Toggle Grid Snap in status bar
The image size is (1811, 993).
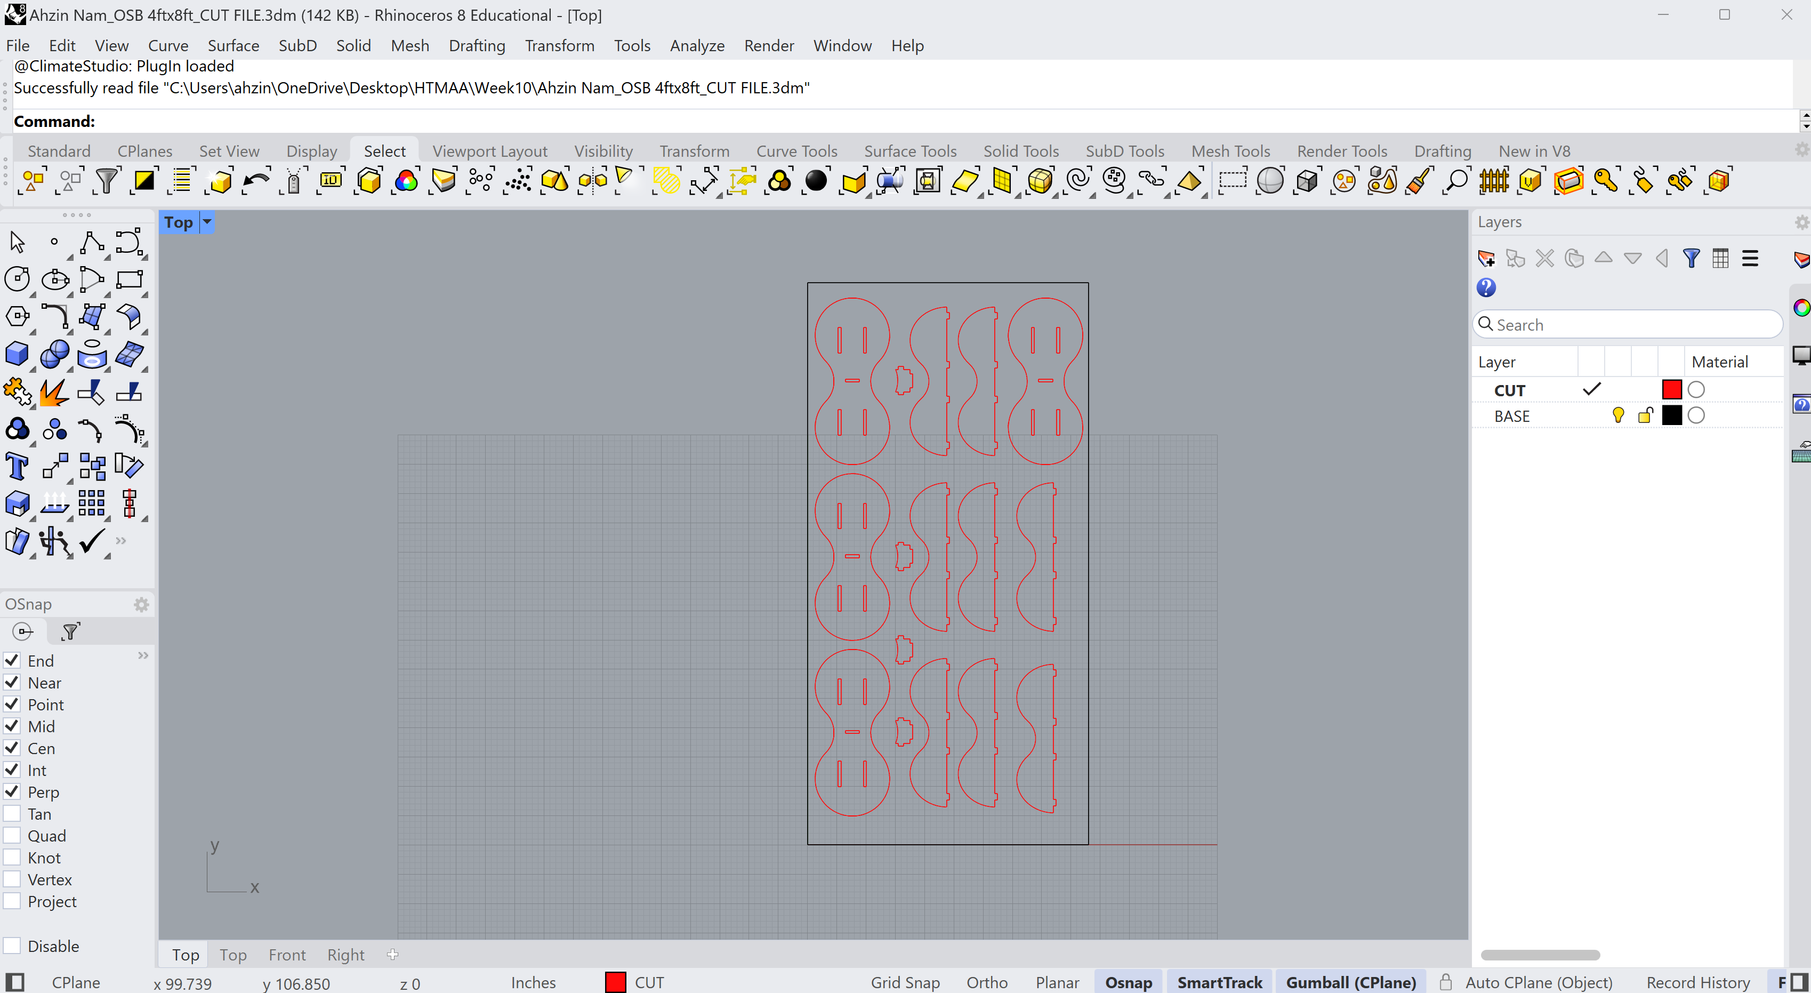[x=905, y=982]
